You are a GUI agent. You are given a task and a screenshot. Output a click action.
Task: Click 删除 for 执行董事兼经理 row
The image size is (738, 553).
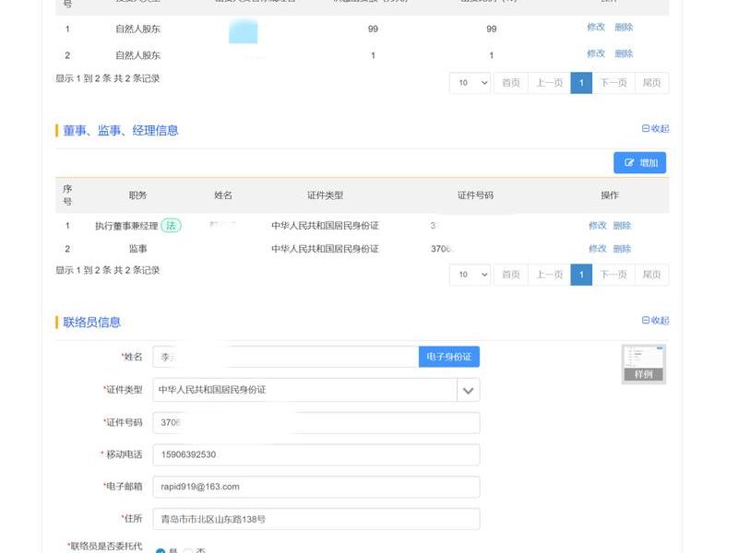(622, 226)
